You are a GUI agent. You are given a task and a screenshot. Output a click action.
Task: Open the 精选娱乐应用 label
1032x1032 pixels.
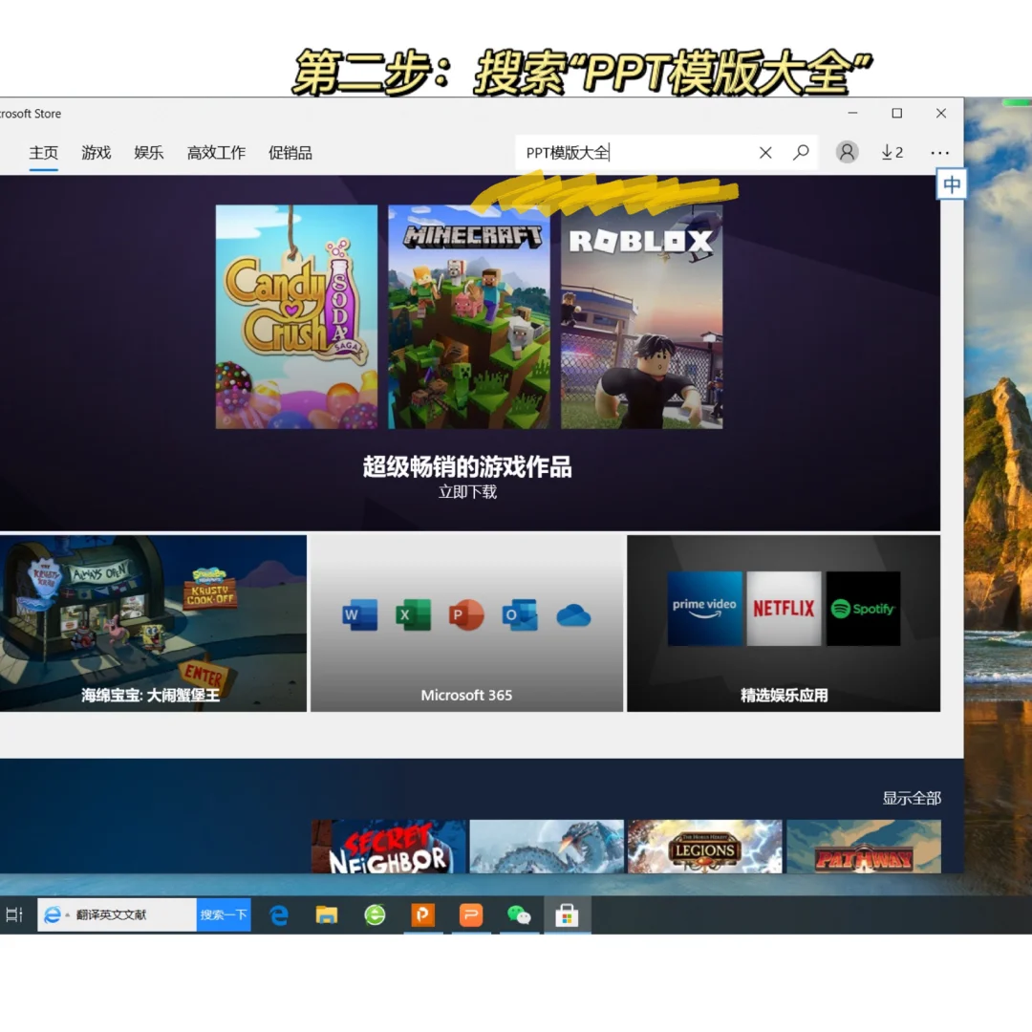point(784,695)
